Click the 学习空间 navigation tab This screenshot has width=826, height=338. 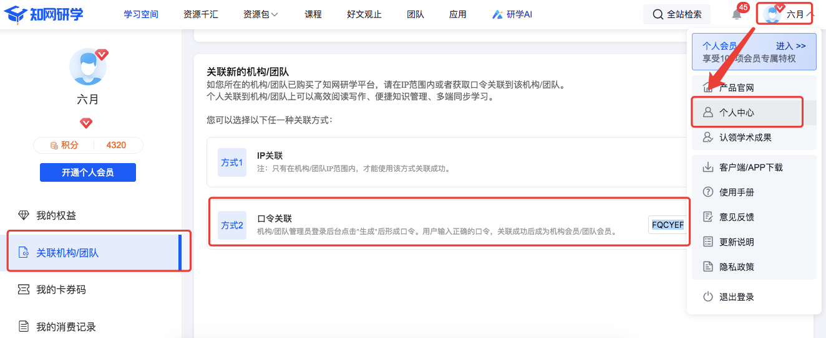tap(141, 14)
